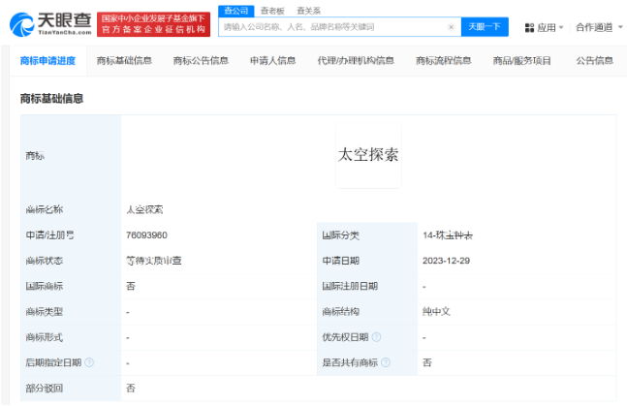Viewport: 627px width, 406px height.
Task: Open 商品/服务项目 tab
Action: pyautogui.click(x=521, y=61)
